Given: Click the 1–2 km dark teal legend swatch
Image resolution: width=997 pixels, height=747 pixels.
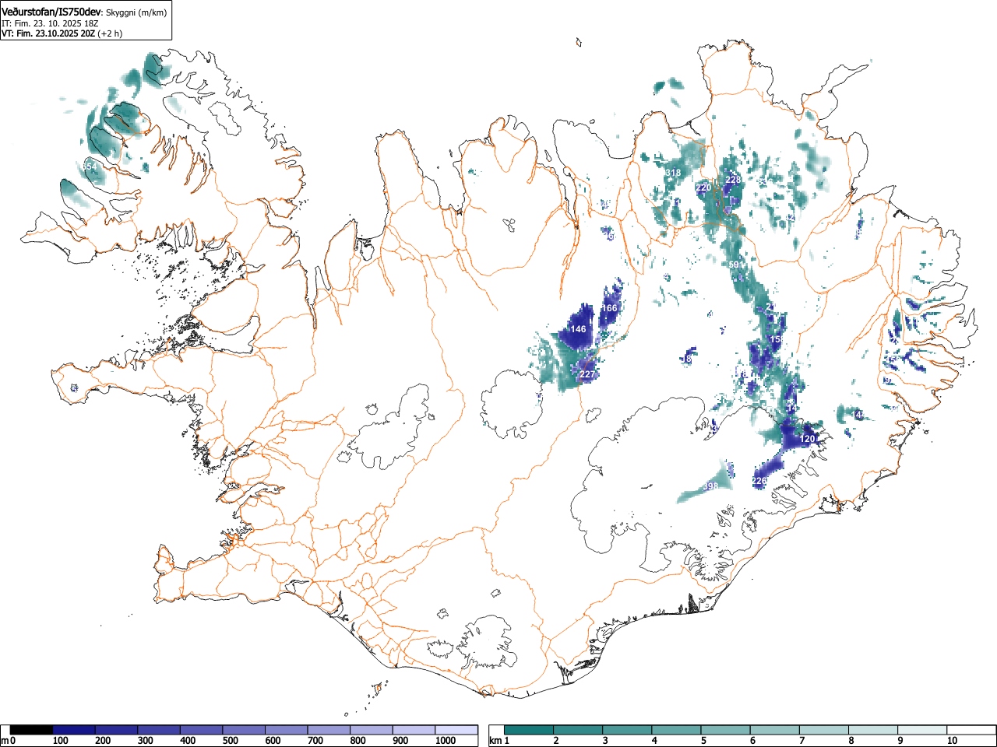Looking at the screenshot, I should 529,730.
